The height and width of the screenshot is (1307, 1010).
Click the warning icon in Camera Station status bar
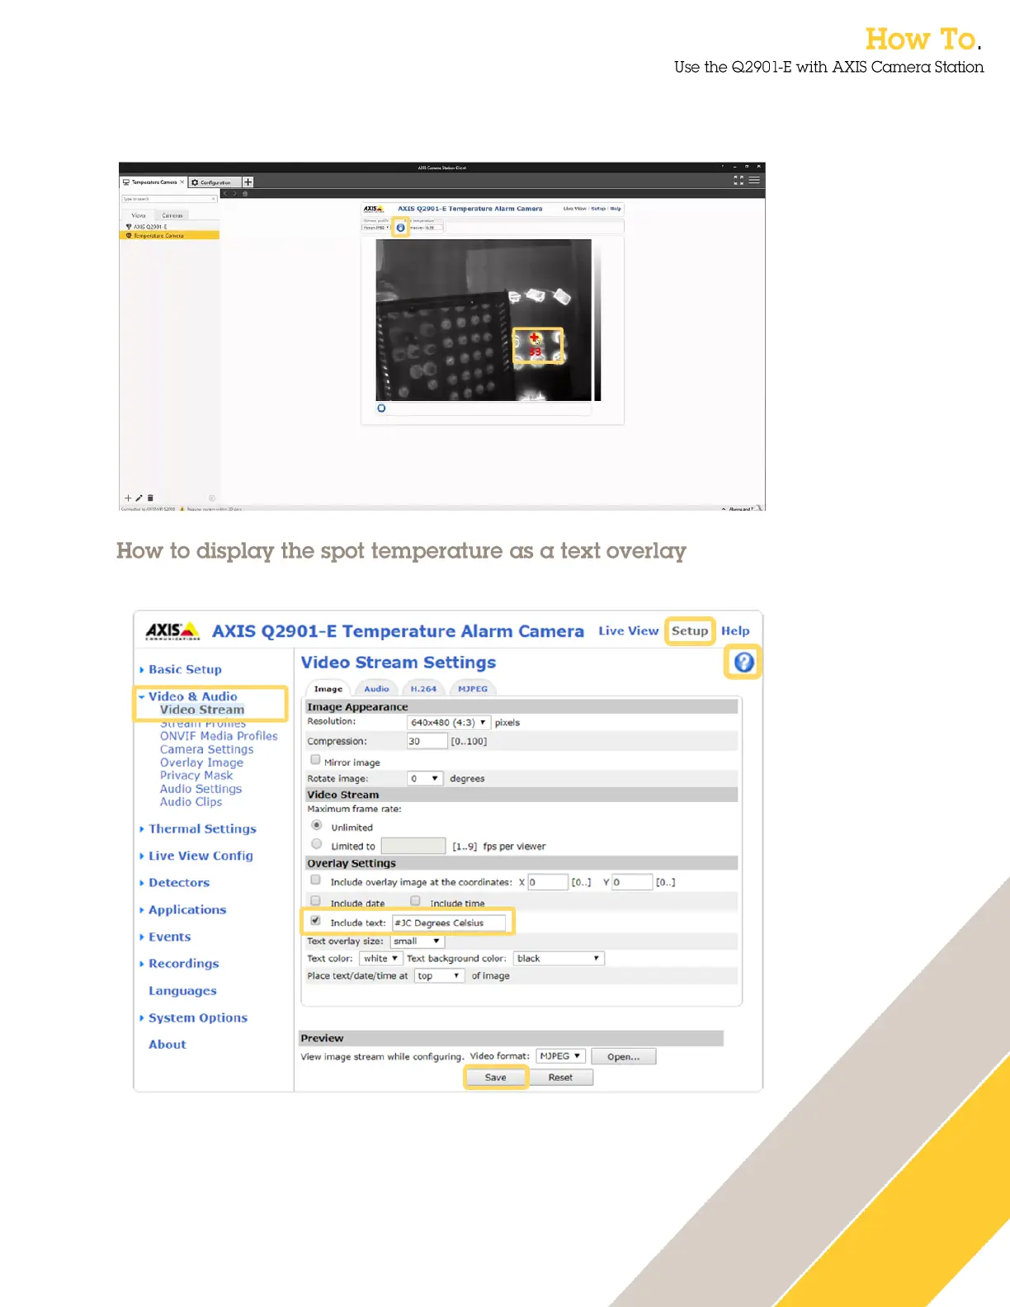coord(182,509)
